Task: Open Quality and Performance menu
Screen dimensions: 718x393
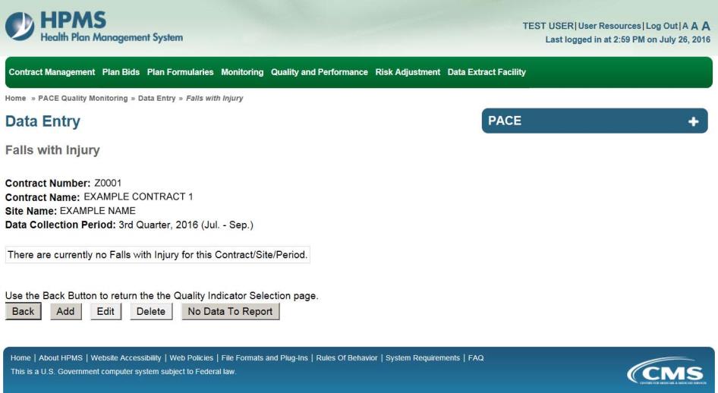Action: (320, 72)
